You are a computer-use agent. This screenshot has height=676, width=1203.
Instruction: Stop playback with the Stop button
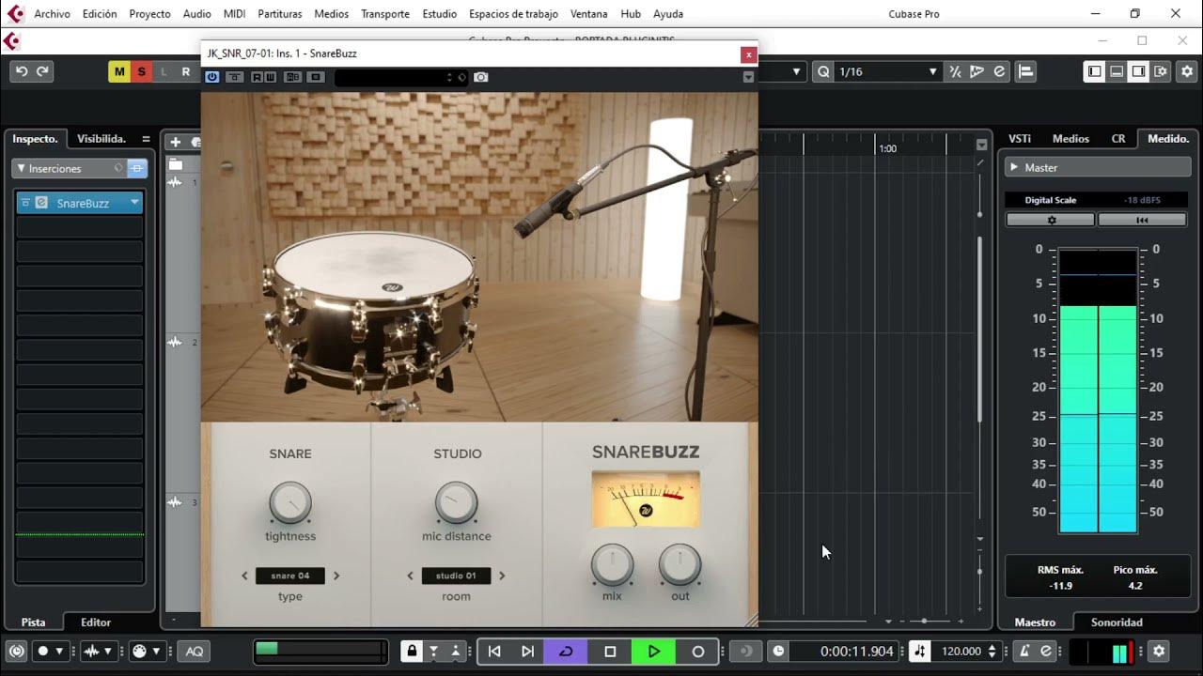point(610,651)
